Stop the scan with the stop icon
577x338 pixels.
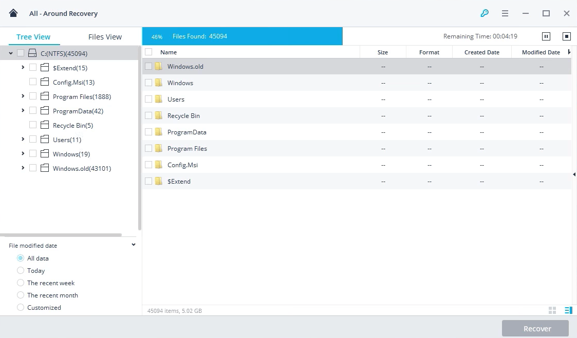pyautogui.click(x=566, y=36)
